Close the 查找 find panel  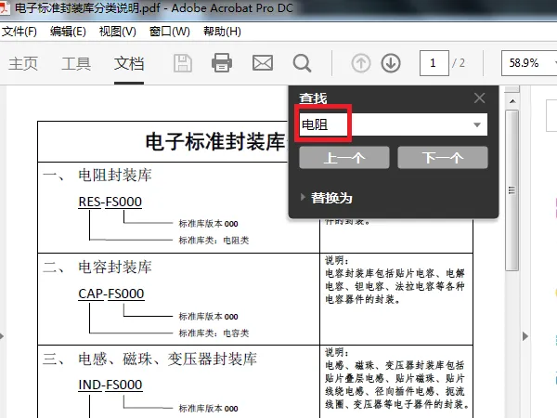point(479,98)
